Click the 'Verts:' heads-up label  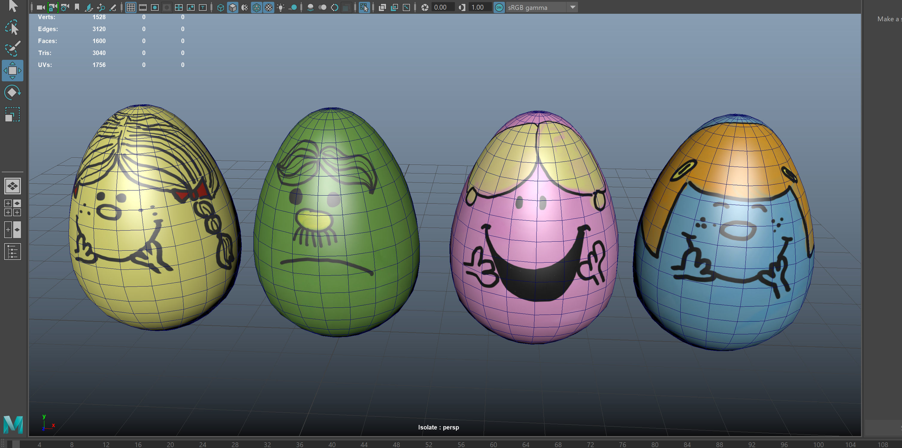[47, 17]
